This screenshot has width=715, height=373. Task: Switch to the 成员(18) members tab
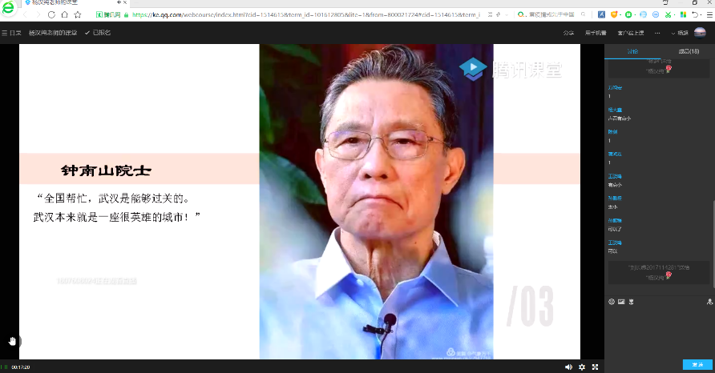pyautogui.click(x=689, y=51)
